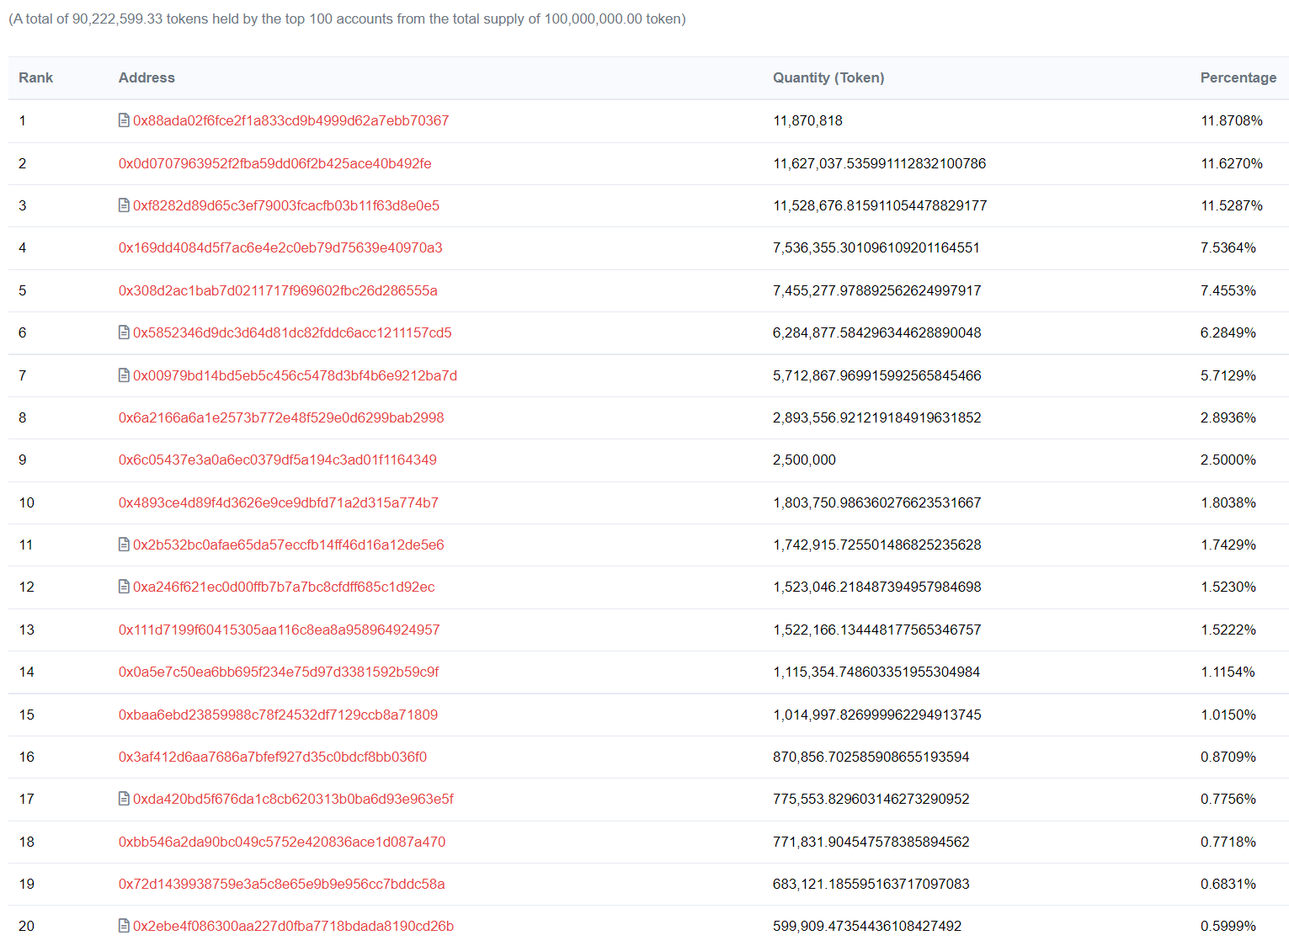Viewport: 1289px width, 946px height.
Task: Click the Quantity (Token) column header
Action: [828, 77]
